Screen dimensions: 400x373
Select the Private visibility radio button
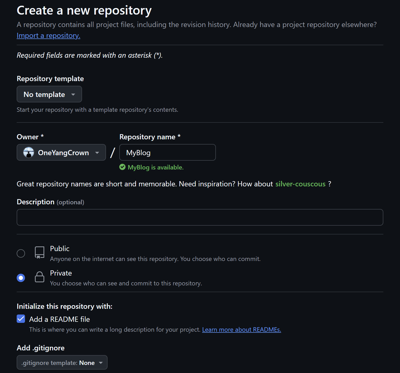click(x=21, y=278)
